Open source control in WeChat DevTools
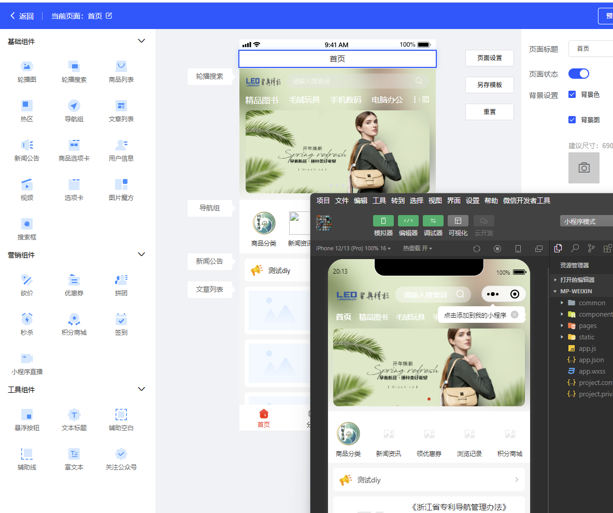 (x=591, y=248)
